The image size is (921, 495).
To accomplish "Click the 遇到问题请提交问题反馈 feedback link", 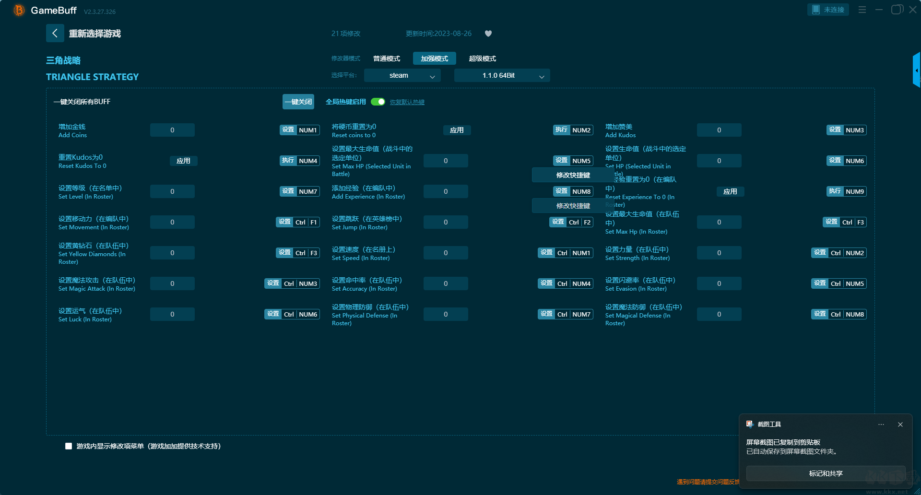I will (708, 482).
